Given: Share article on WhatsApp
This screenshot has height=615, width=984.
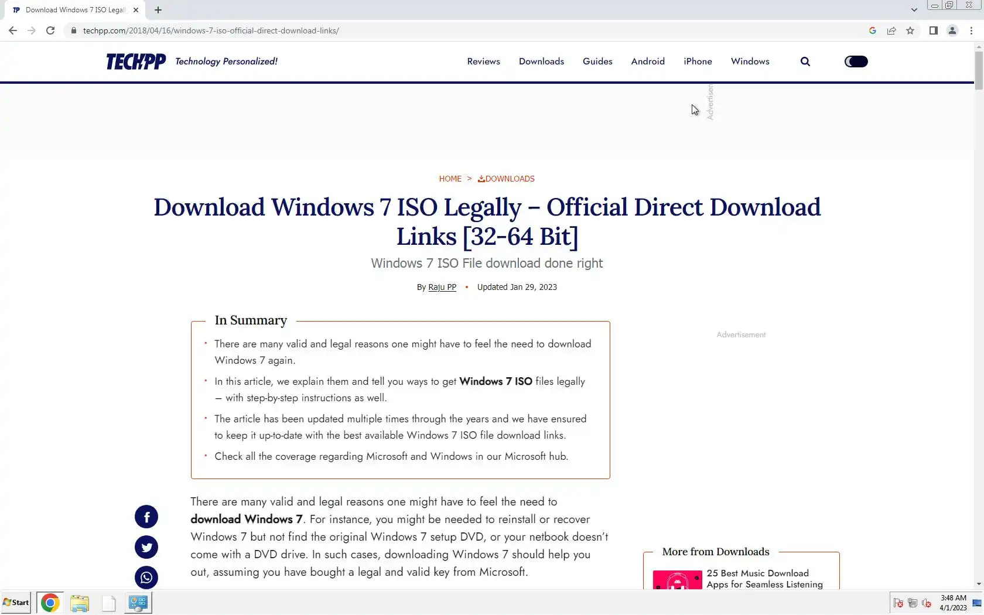Looking at the screenshot, I should click(146, 578).
